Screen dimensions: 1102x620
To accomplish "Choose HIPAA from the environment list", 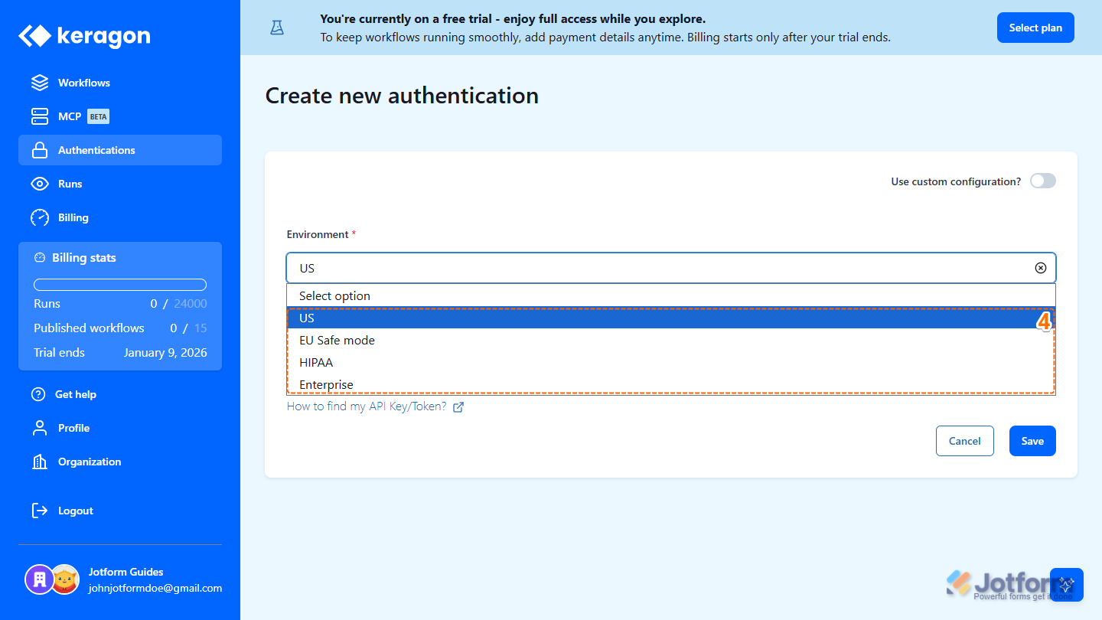I will [x=316, y=361].
